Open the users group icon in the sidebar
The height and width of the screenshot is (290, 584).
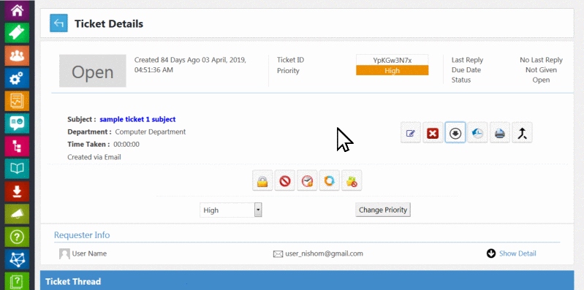pyautogui.click(x=17, y=56)
